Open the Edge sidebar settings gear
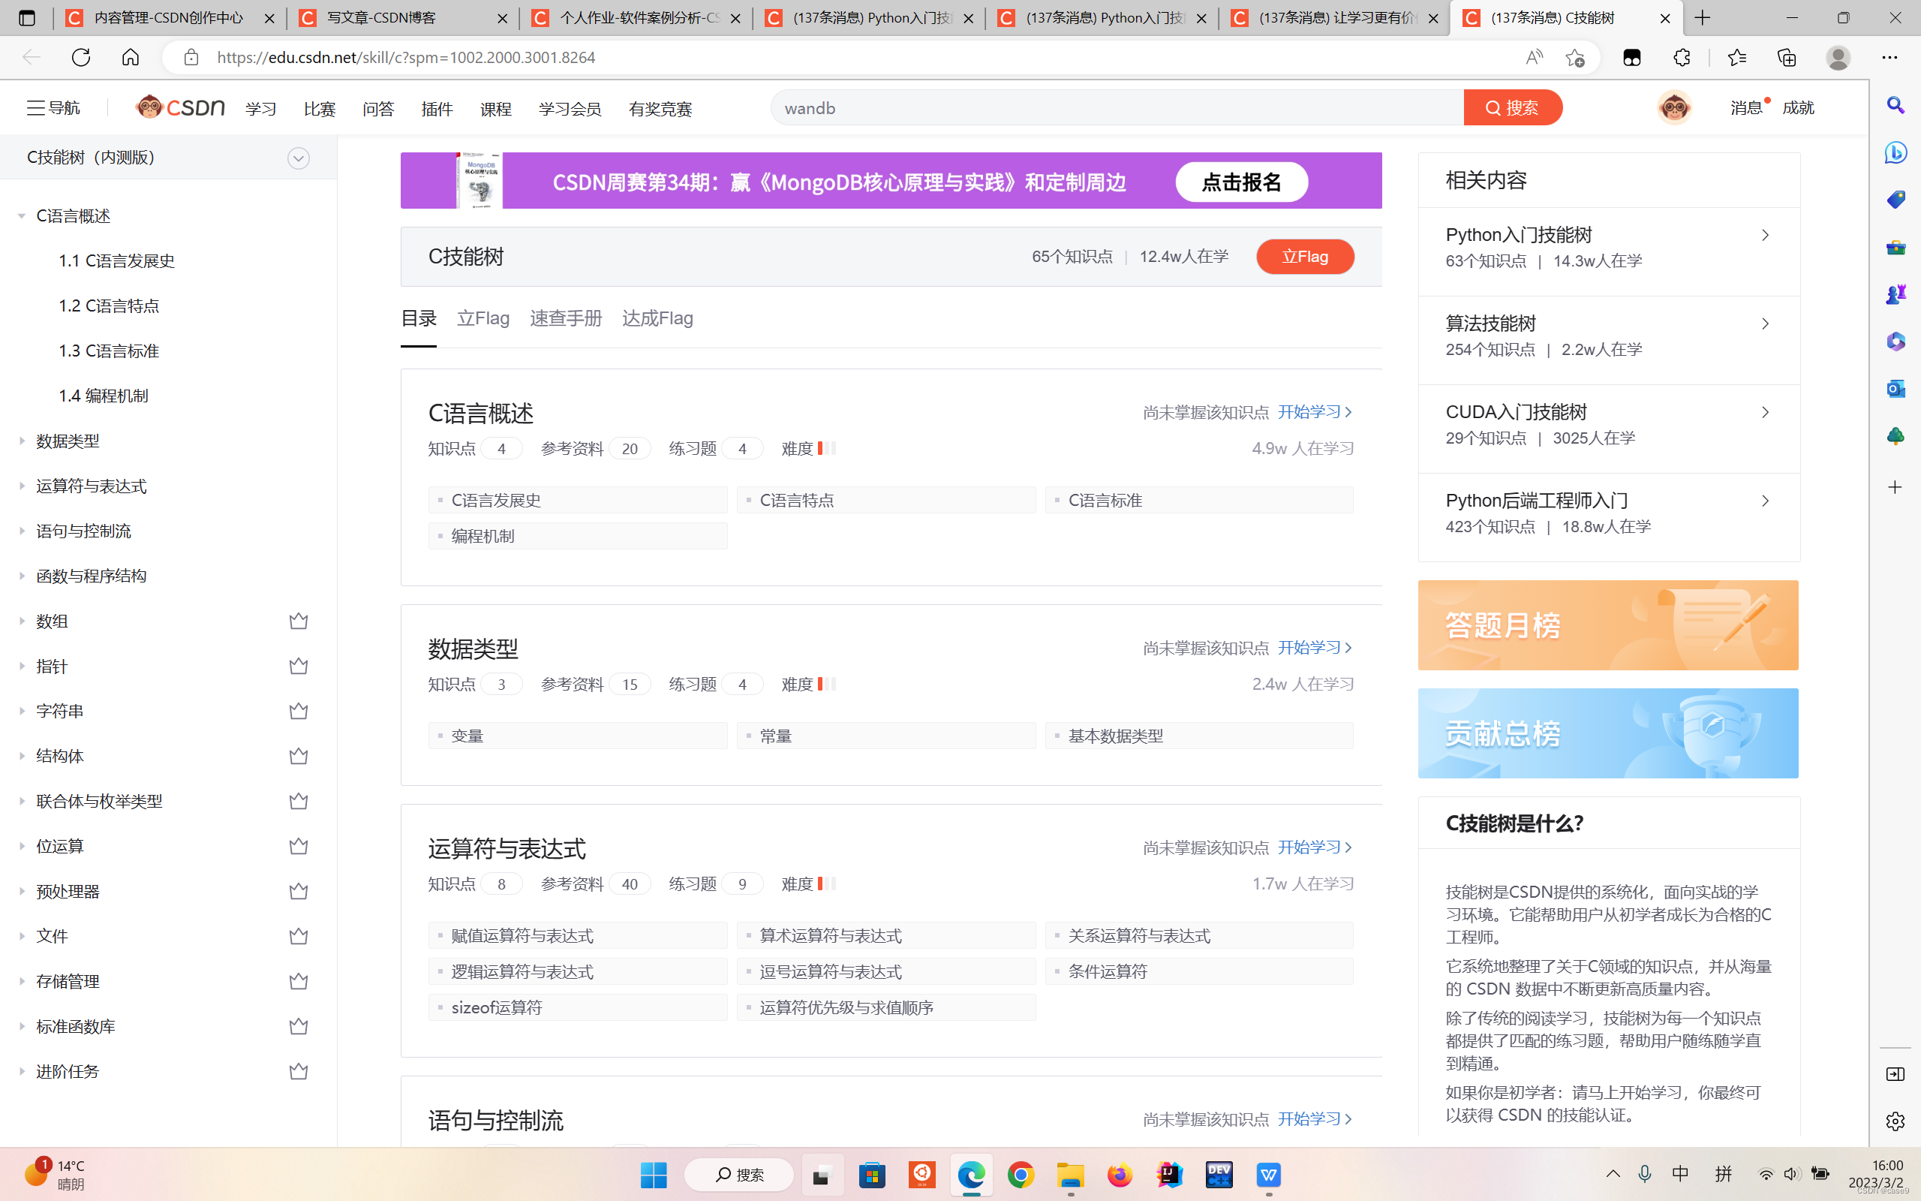The height and width of the screenshot is (1201, 1921). 1895,1121
